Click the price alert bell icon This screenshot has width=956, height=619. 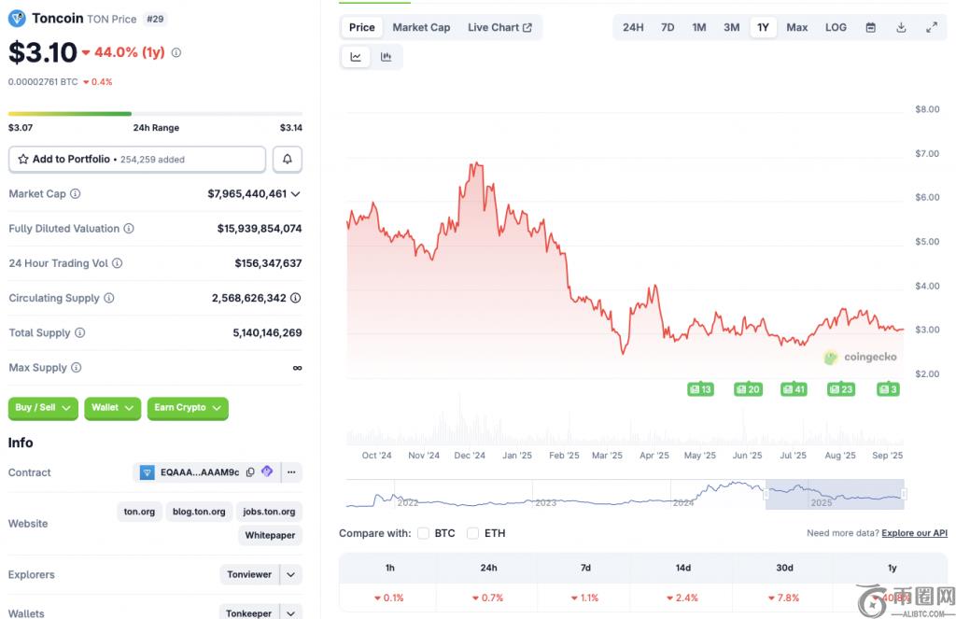[287, 160]
